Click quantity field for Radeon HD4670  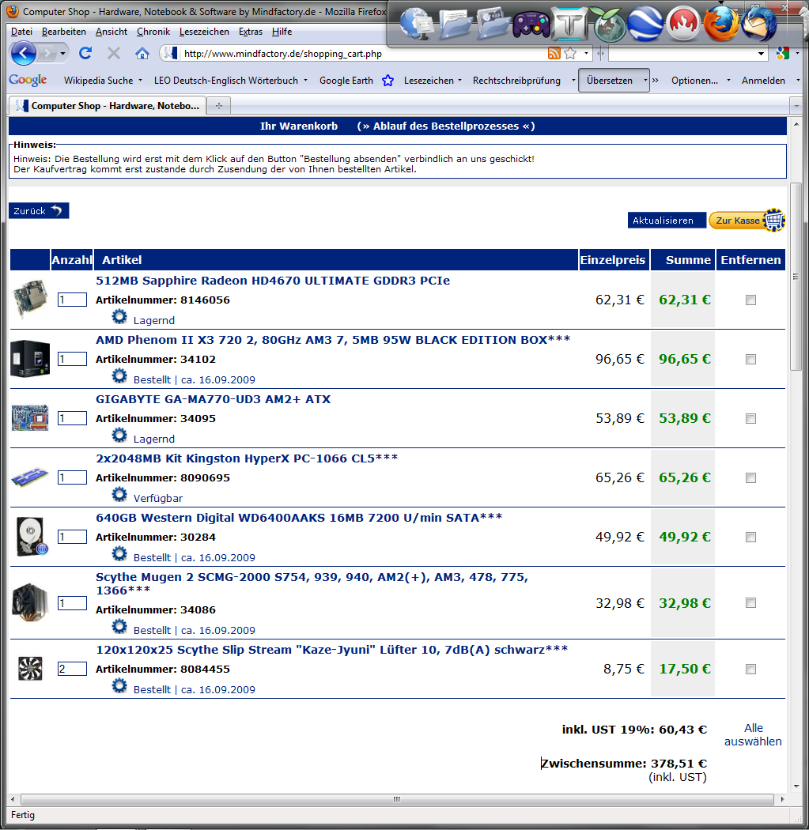tap(72, 300)
